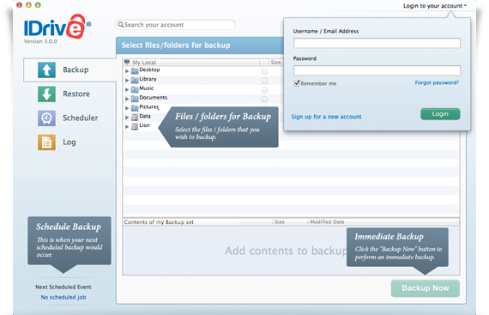Screen dimensions: 489x315
Task: Click the Backup Now button
Action: point(425,288)
